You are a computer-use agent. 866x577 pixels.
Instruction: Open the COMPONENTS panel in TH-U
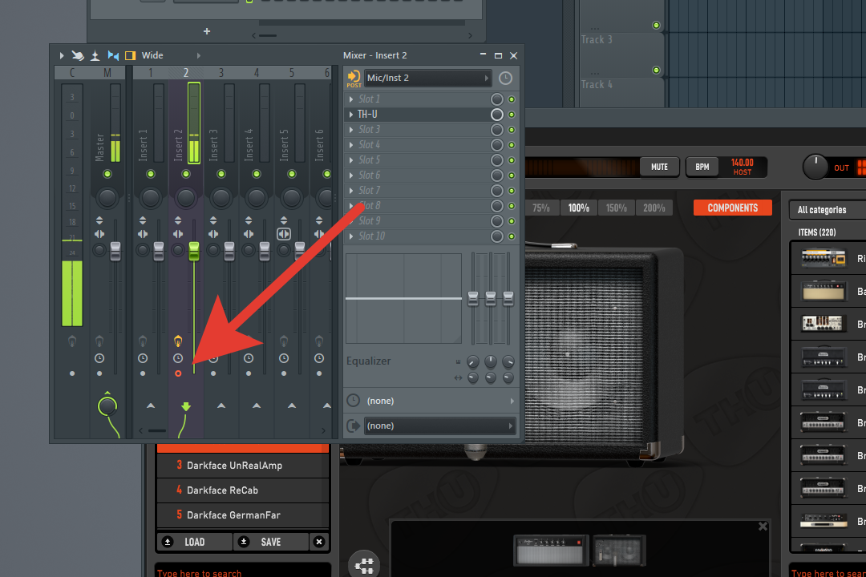(x=732, y=208)
